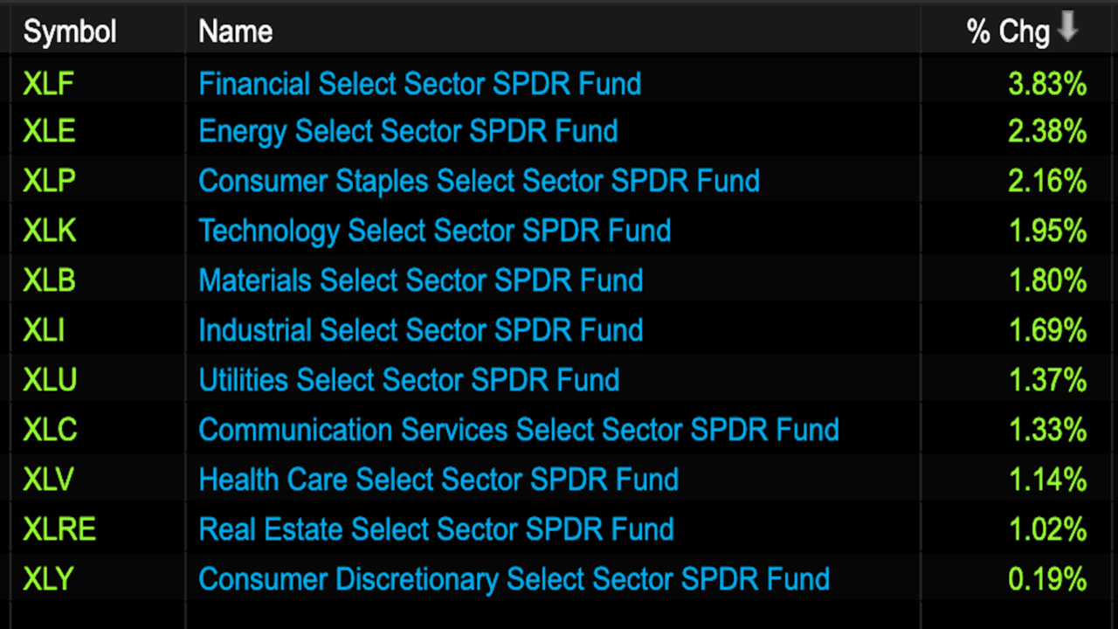
Task: Click the 0.19% change value
Action: coord(1047,579)
